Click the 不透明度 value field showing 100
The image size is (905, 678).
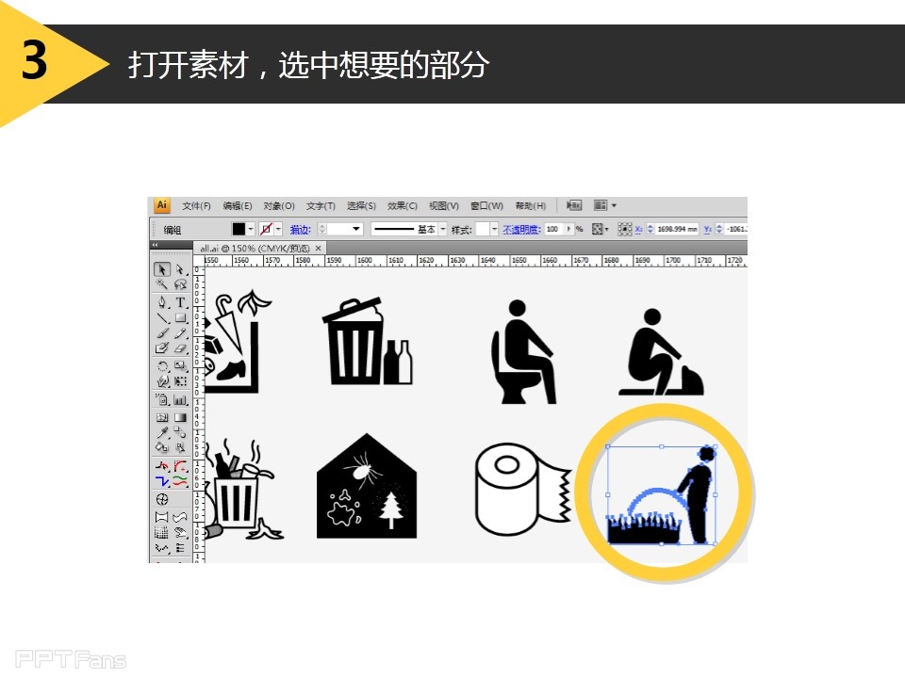[553, 228]
